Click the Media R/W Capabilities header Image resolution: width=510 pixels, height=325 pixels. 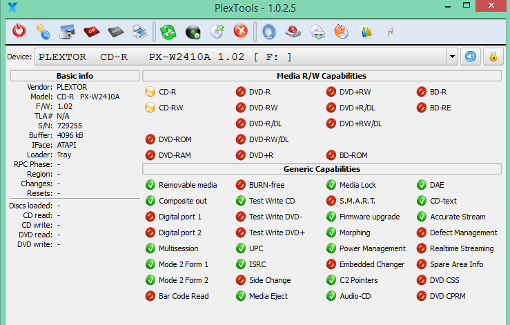322,76
